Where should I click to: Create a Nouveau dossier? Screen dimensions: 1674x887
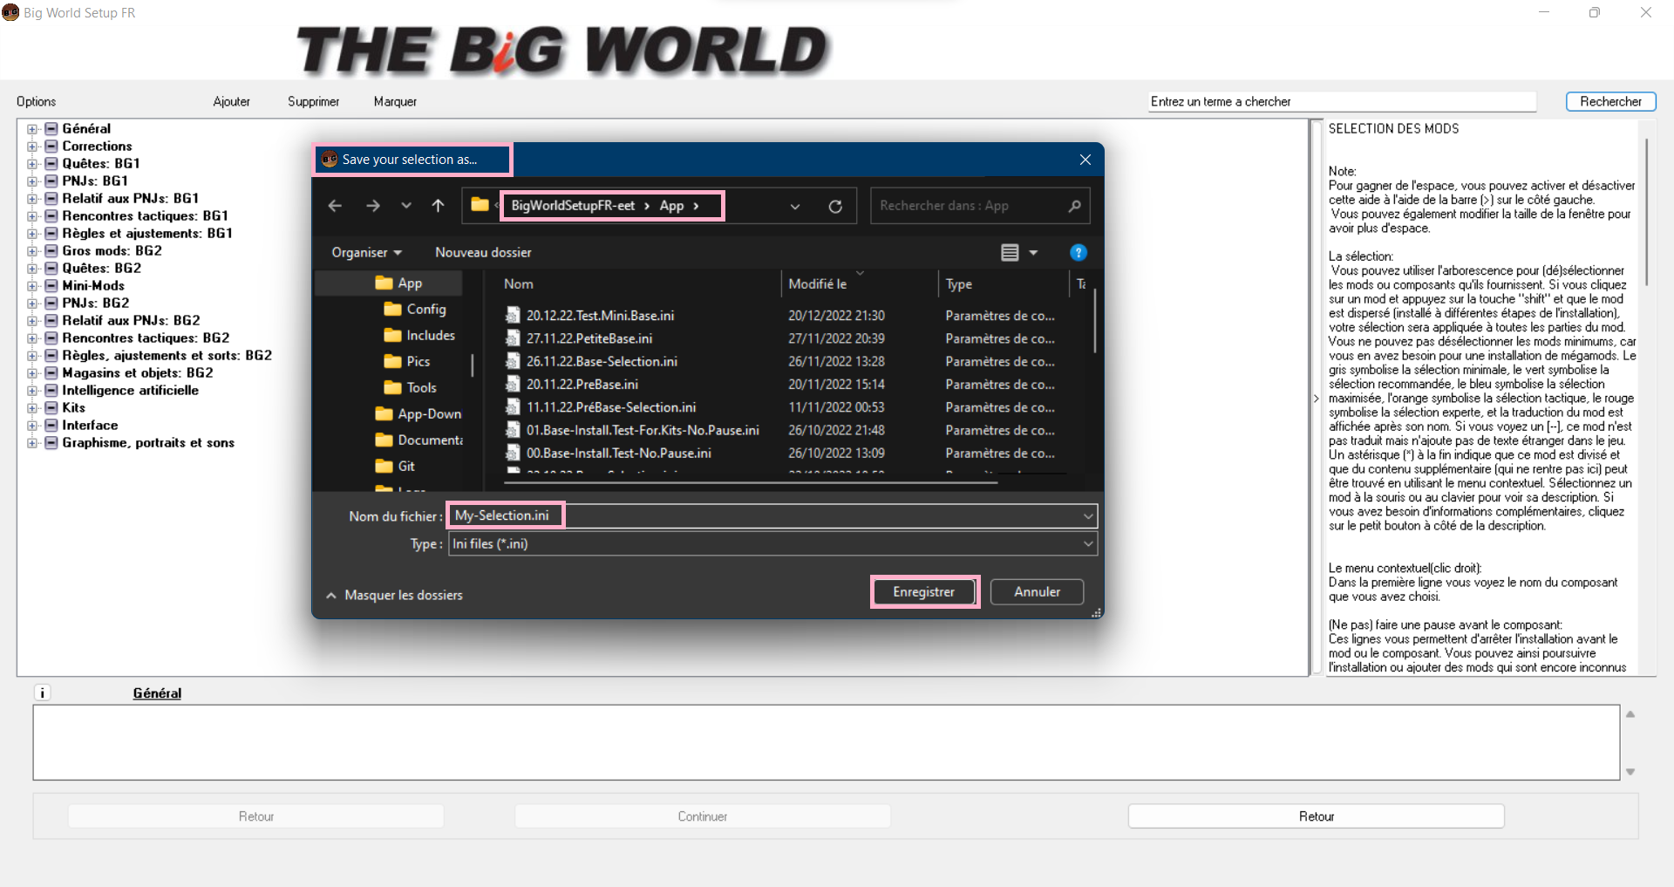point(483,253)
